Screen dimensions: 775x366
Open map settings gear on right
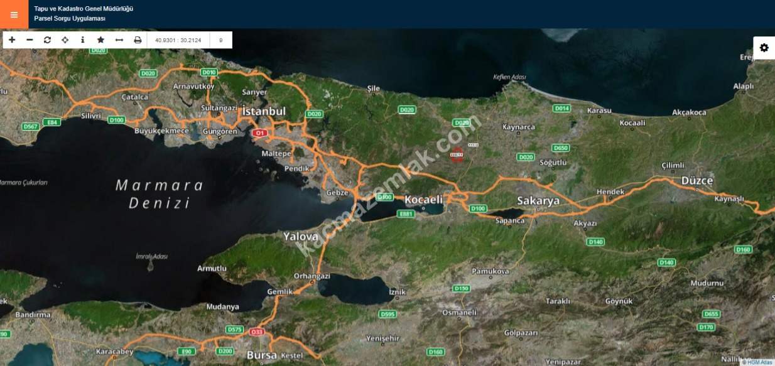click(x=764, y=48)
